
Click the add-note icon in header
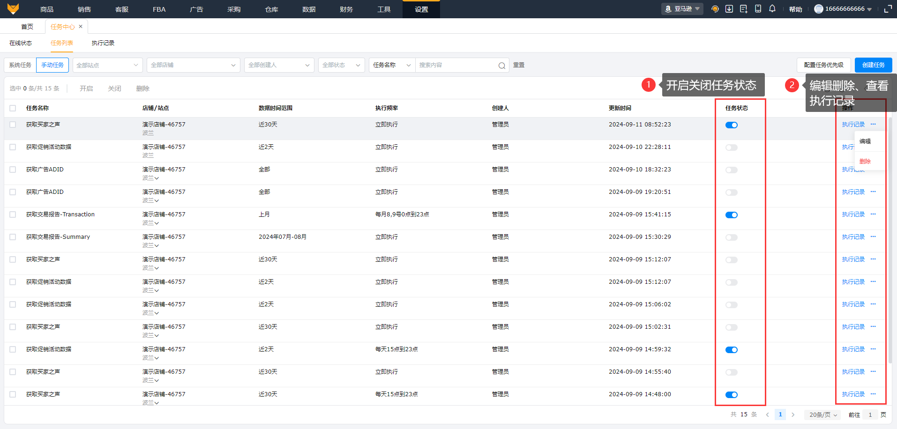click(x=743, y=9)
